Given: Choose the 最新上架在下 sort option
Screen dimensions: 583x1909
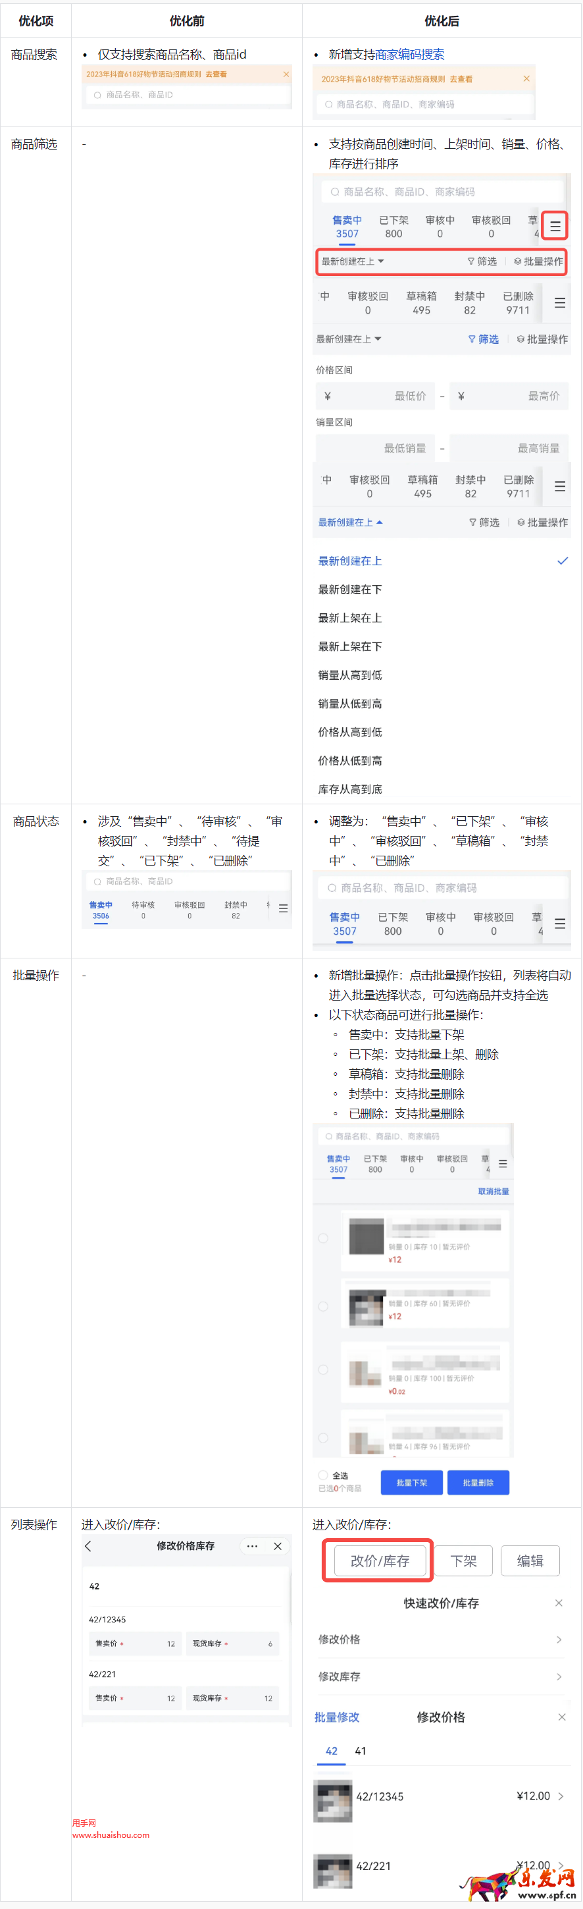Looking at the screenshot, I should pyautogui.click(x=350, y=647).
